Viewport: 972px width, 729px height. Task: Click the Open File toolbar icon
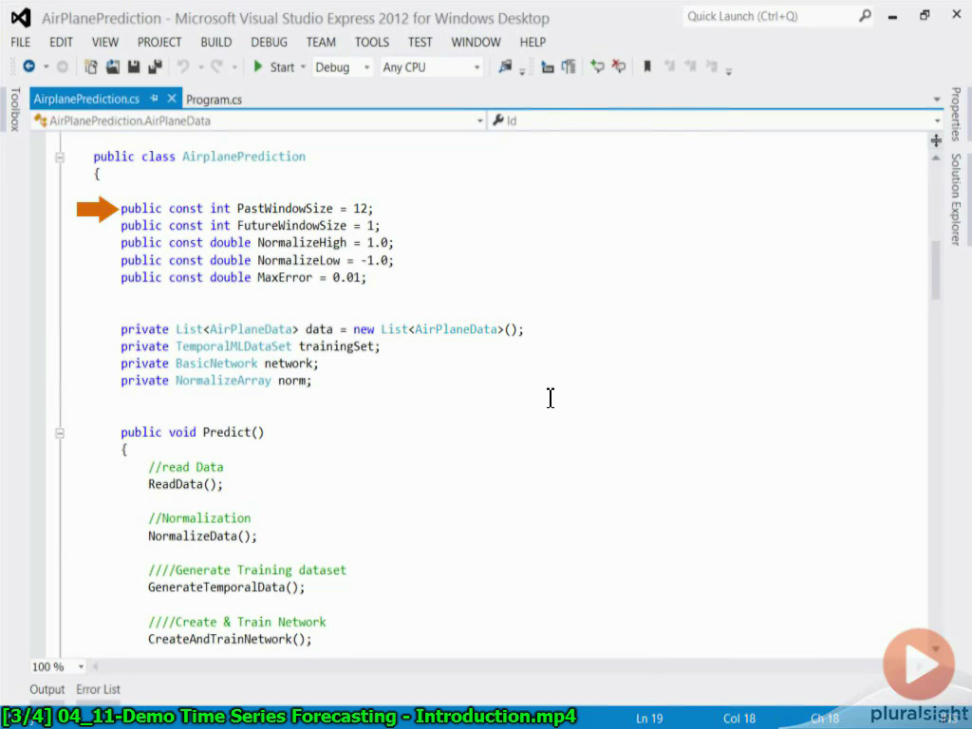112,66
